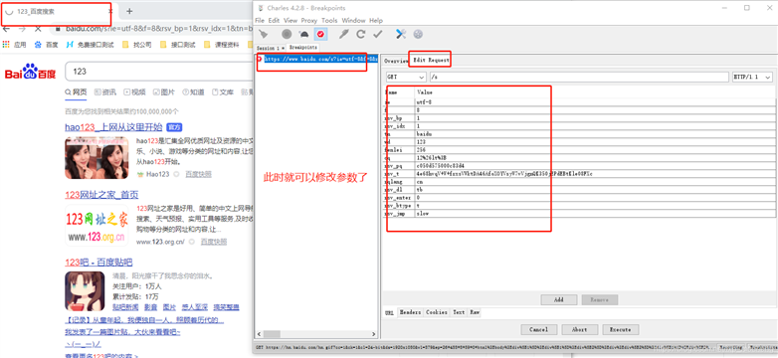
Task: Click the circular repeat arrow icon
Action: point(361,34)
